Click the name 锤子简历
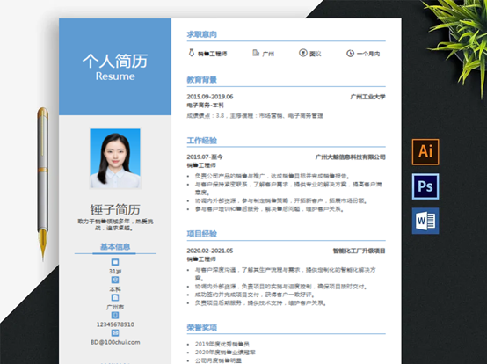The height and width of the screenshot is (364, 487). (x=115, y=209)
